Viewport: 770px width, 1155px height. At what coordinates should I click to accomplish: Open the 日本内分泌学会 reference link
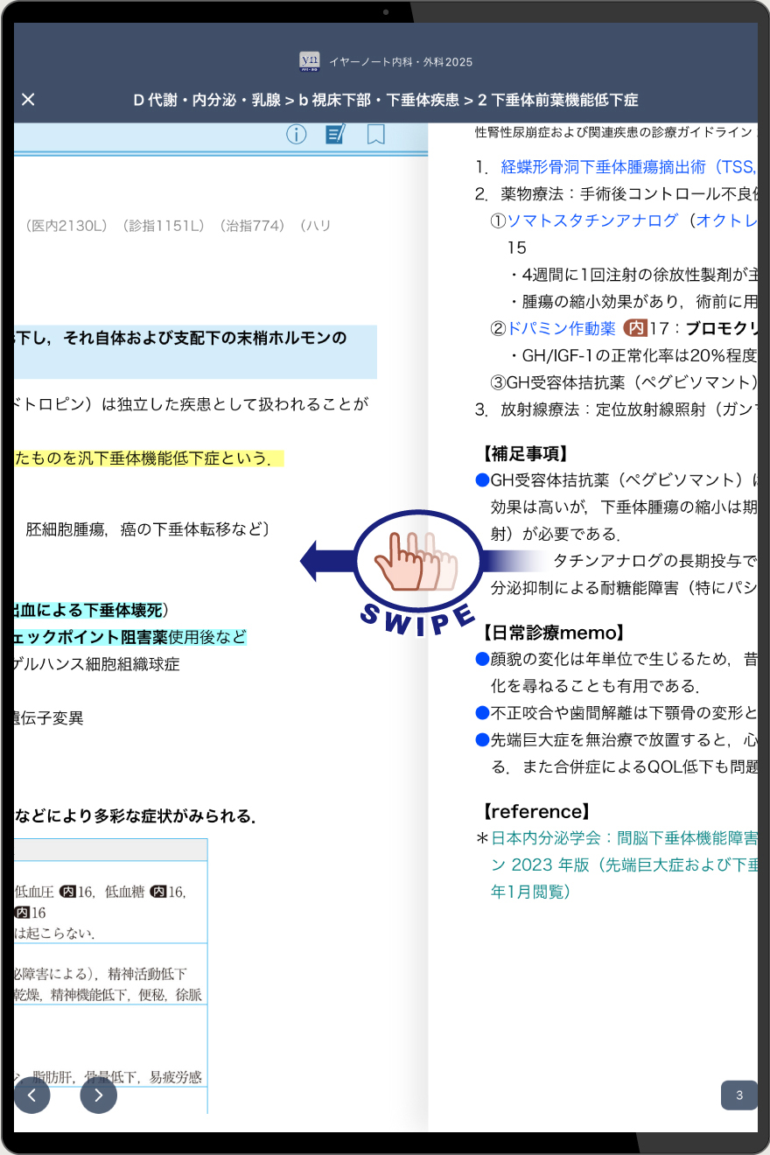click(x=623, y=838)
